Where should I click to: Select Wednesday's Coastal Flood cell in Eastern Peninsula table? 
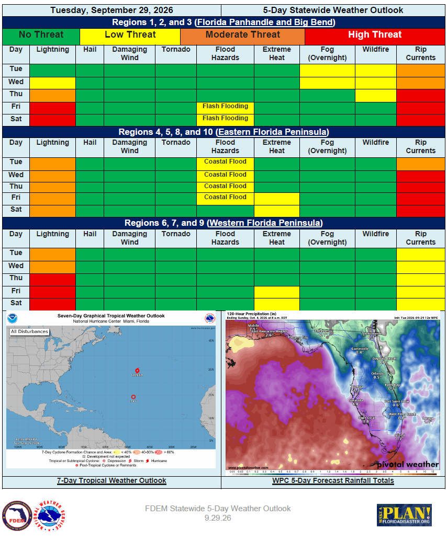click(225, 176)
